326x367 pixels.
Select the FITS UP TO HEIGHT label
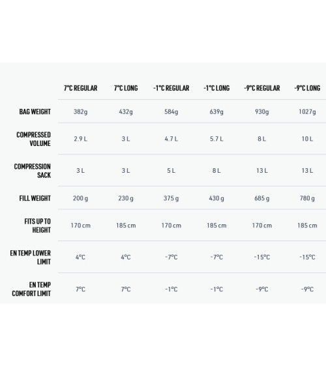[37, 226]
